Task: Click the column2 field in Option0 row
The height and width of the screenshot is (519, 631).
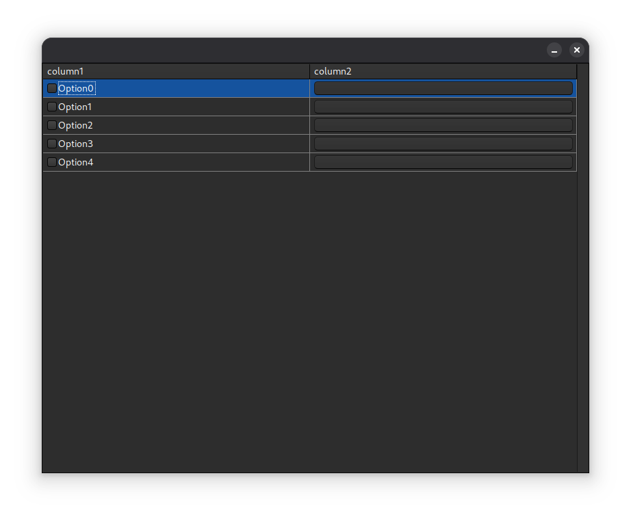Action: (x=443, y=88)
